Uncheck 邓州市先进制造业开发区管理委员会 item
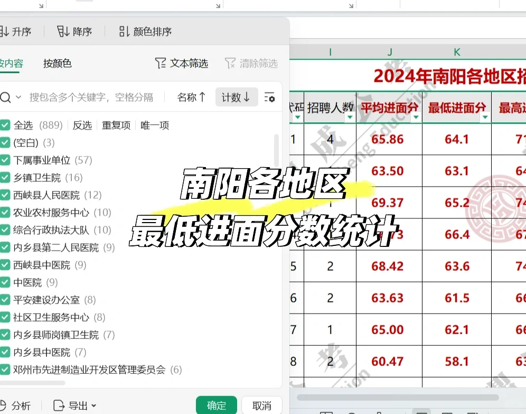526x414 pixels. pos(5,370)
